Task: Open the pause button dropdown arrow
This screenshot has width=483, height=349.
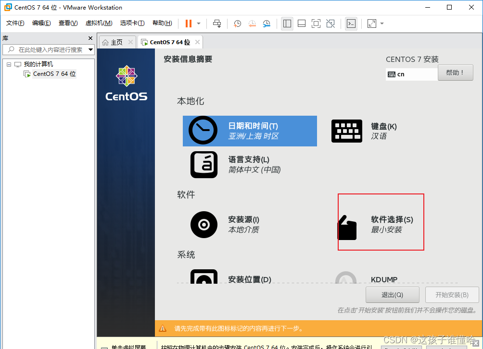Action: coord(199,24)
